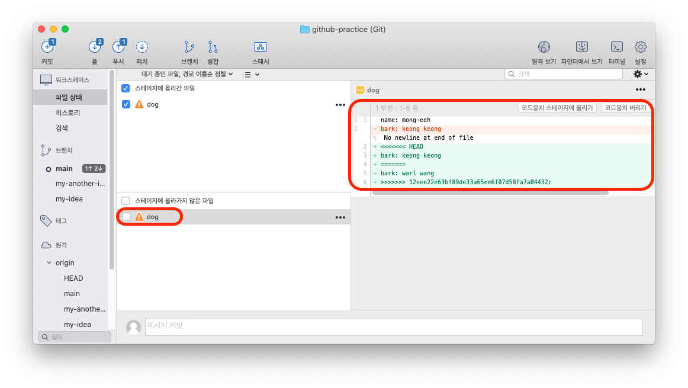Viewport: 688px width, 388px height.
Task: Click the Pull (풀) toolbar icon
Action: point(95,47)
